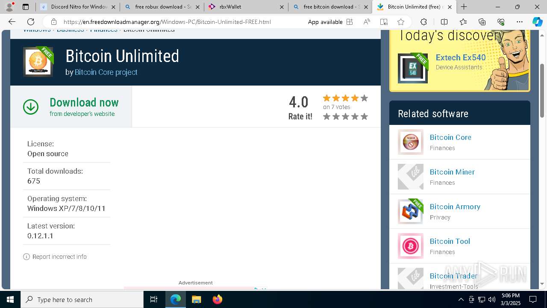Click the taskbar search box
This screenshot has height=308, width=547.
coord(82,299)
